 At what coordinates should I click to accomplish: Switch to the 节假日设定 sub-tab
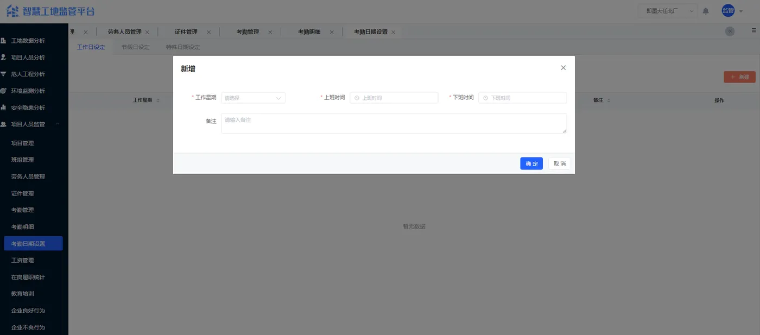click(x=136, y=47)
